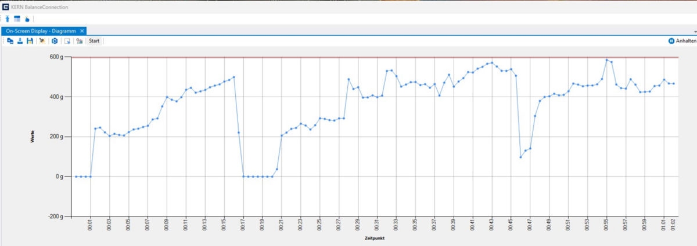Click the hand pointer icon in top toolbar
Viewport: 697px width, 246px height.
(27, 19)
